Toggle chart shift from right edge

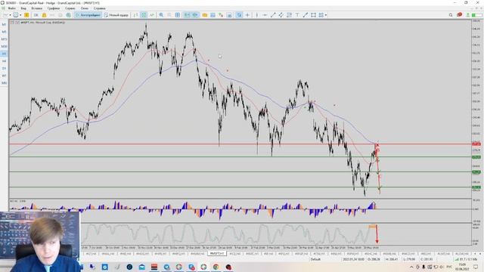click(195, 15)
